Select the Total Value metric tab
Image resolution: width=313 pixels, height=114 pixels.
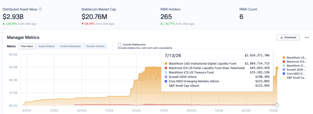tap(27, 46)
